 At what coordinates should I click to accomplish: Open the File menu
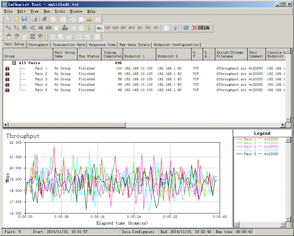(x=8, y=11)
